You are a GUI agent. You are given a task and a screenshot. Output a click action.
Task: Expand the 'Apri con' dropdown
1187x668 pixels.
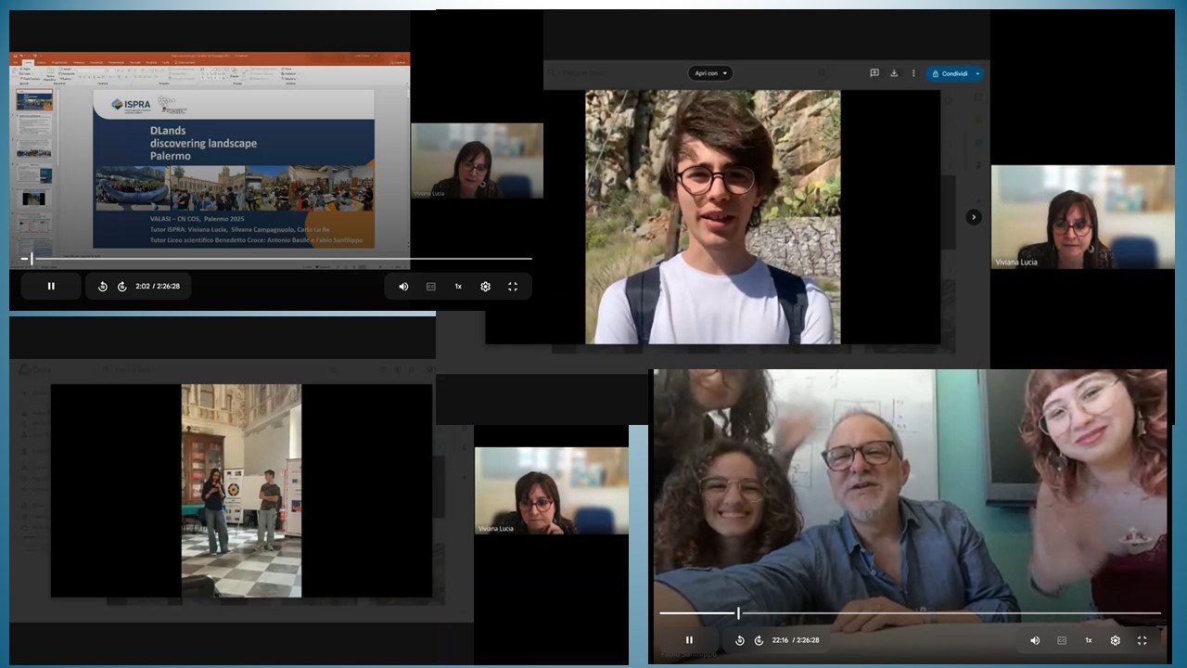pos(710,73)
